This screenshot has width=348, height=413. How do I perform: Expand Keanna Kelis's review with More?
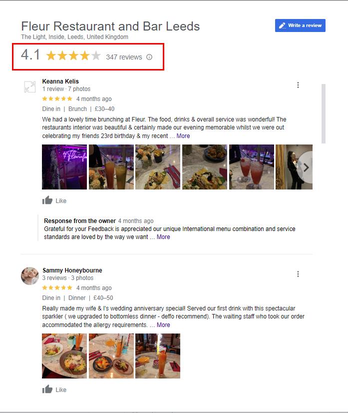click(x=183, y=136)
